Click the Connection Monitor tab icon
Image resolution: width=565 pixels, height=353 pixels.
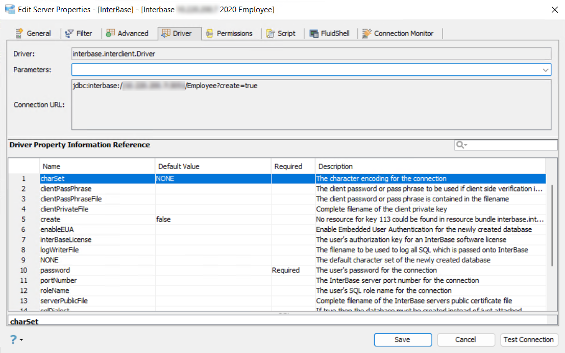[366, 34]
